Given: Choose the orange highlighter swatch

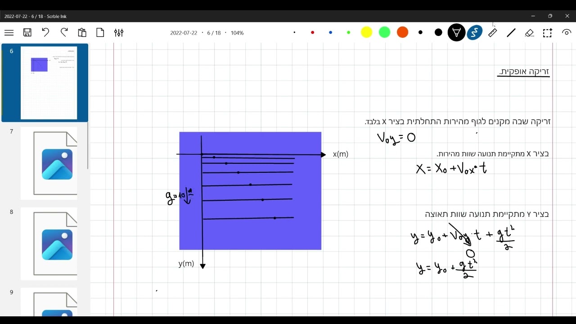Looking at the screenshot, I should (402, 32).
